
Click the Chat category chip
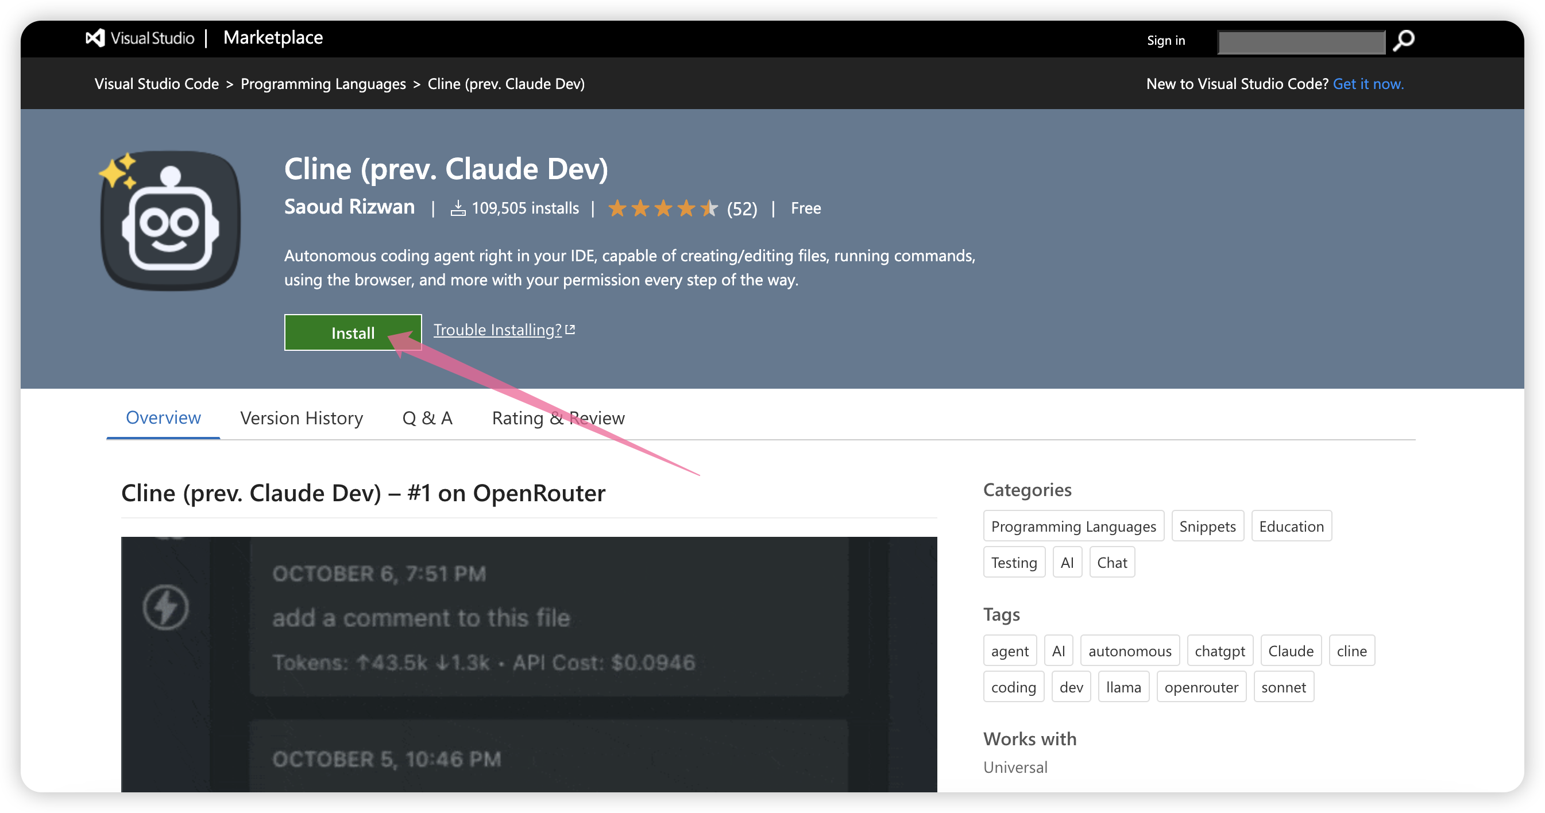click(x=1112, y=562)
